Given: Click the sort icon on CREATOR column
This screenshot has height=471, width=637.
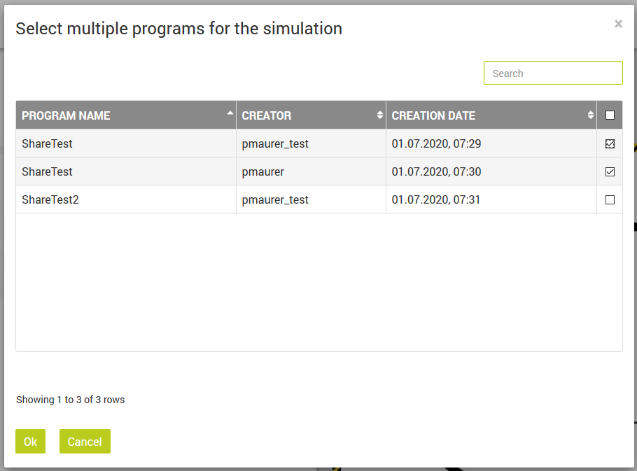Looking at the screenshot, I should pos(380,115).
